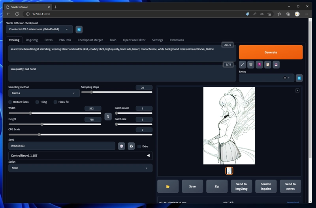The image size is (316, 208).
Task: Open the Train tab
Action: (113, 40)
